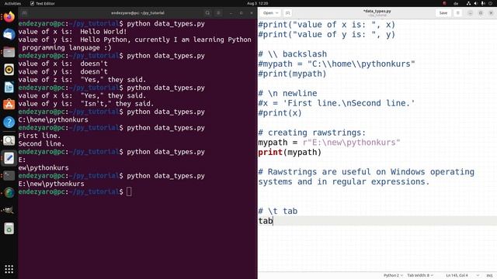
Task: Click the '# \n newline' comment line
Action: coord(287,93)
